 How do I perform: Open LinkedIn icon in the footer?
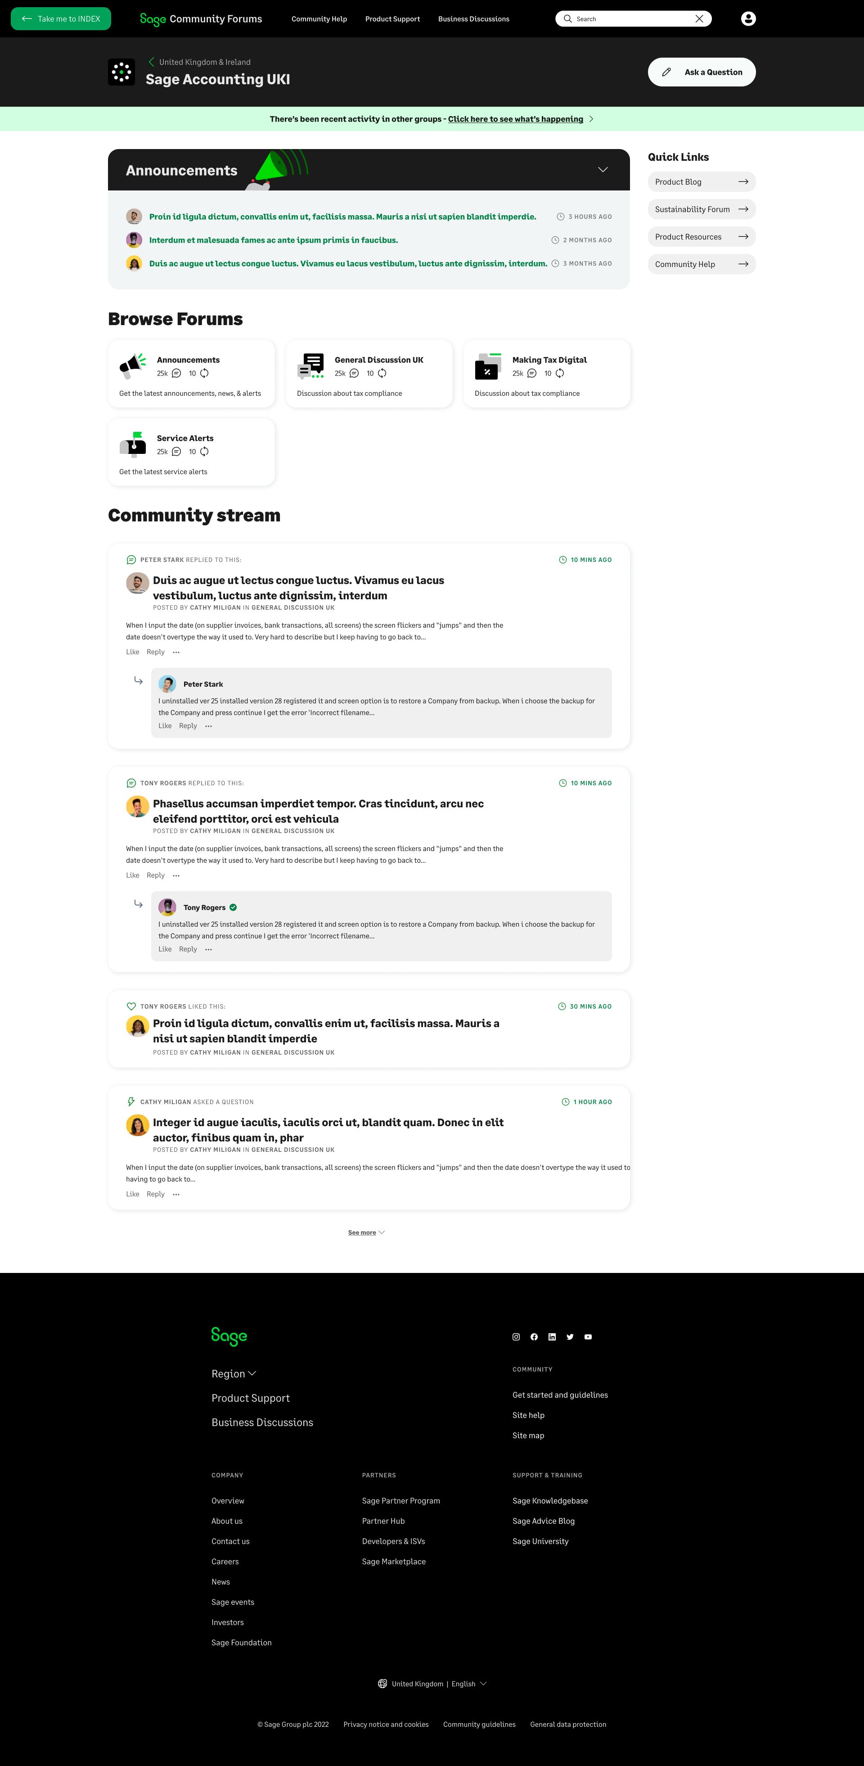[x=552, y=1337]
